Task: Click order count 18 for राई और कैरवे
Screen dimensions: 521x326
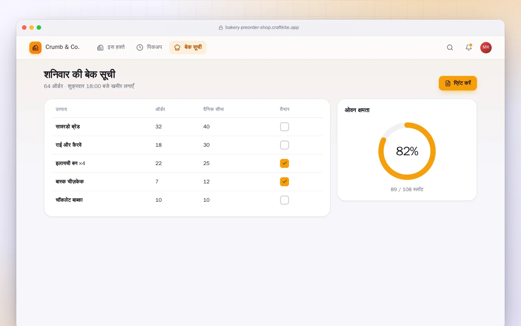Action: [158, 145]
